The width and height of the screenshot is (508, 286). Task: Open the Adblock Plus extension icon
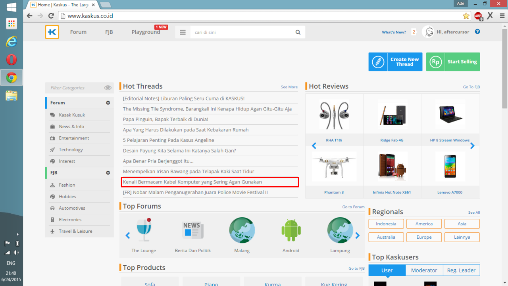[478, 16]
